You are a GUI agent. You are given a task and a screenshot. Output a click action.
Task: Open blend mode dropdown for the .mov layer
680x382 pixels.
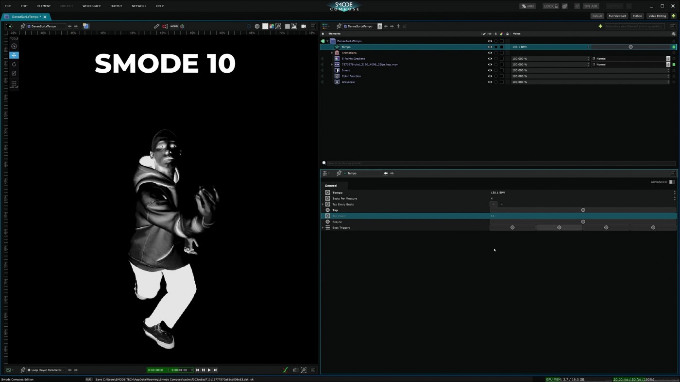click(x=630, y=64)
